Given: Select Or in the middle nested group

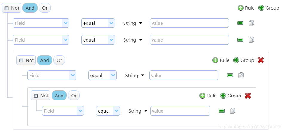Looking at the screenshot, I should tap(59, 60).
